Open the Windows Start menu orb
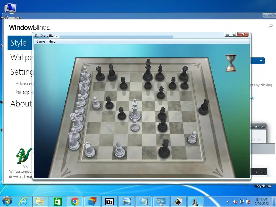276x207 pixels. tap(7, 201)
